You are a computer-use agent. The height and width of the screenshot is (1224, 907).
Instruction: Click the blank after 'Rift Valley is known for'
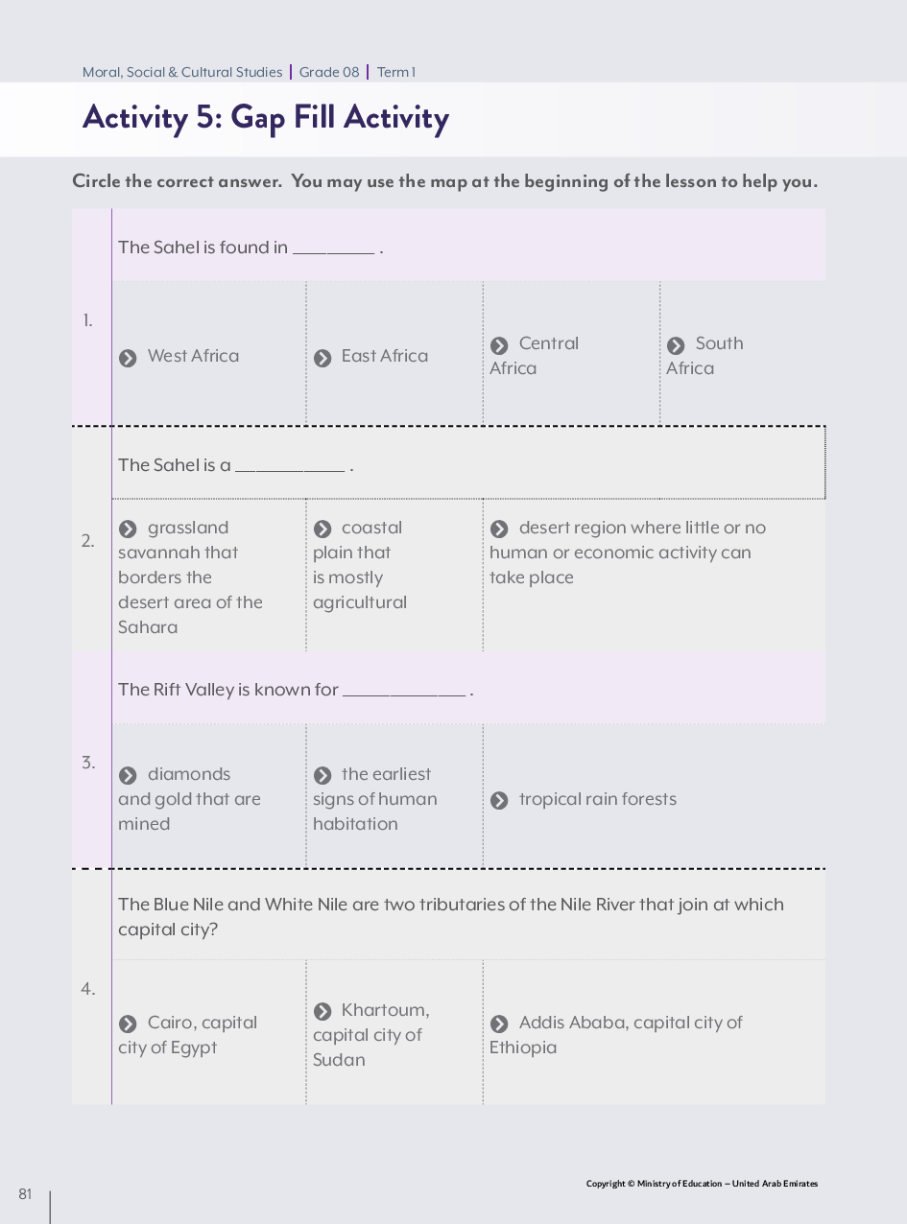coord(404,692)
